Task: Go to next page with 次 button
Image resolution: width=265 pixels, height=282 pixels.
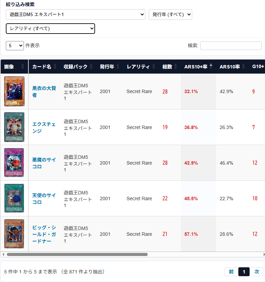Action: [256, 272]
